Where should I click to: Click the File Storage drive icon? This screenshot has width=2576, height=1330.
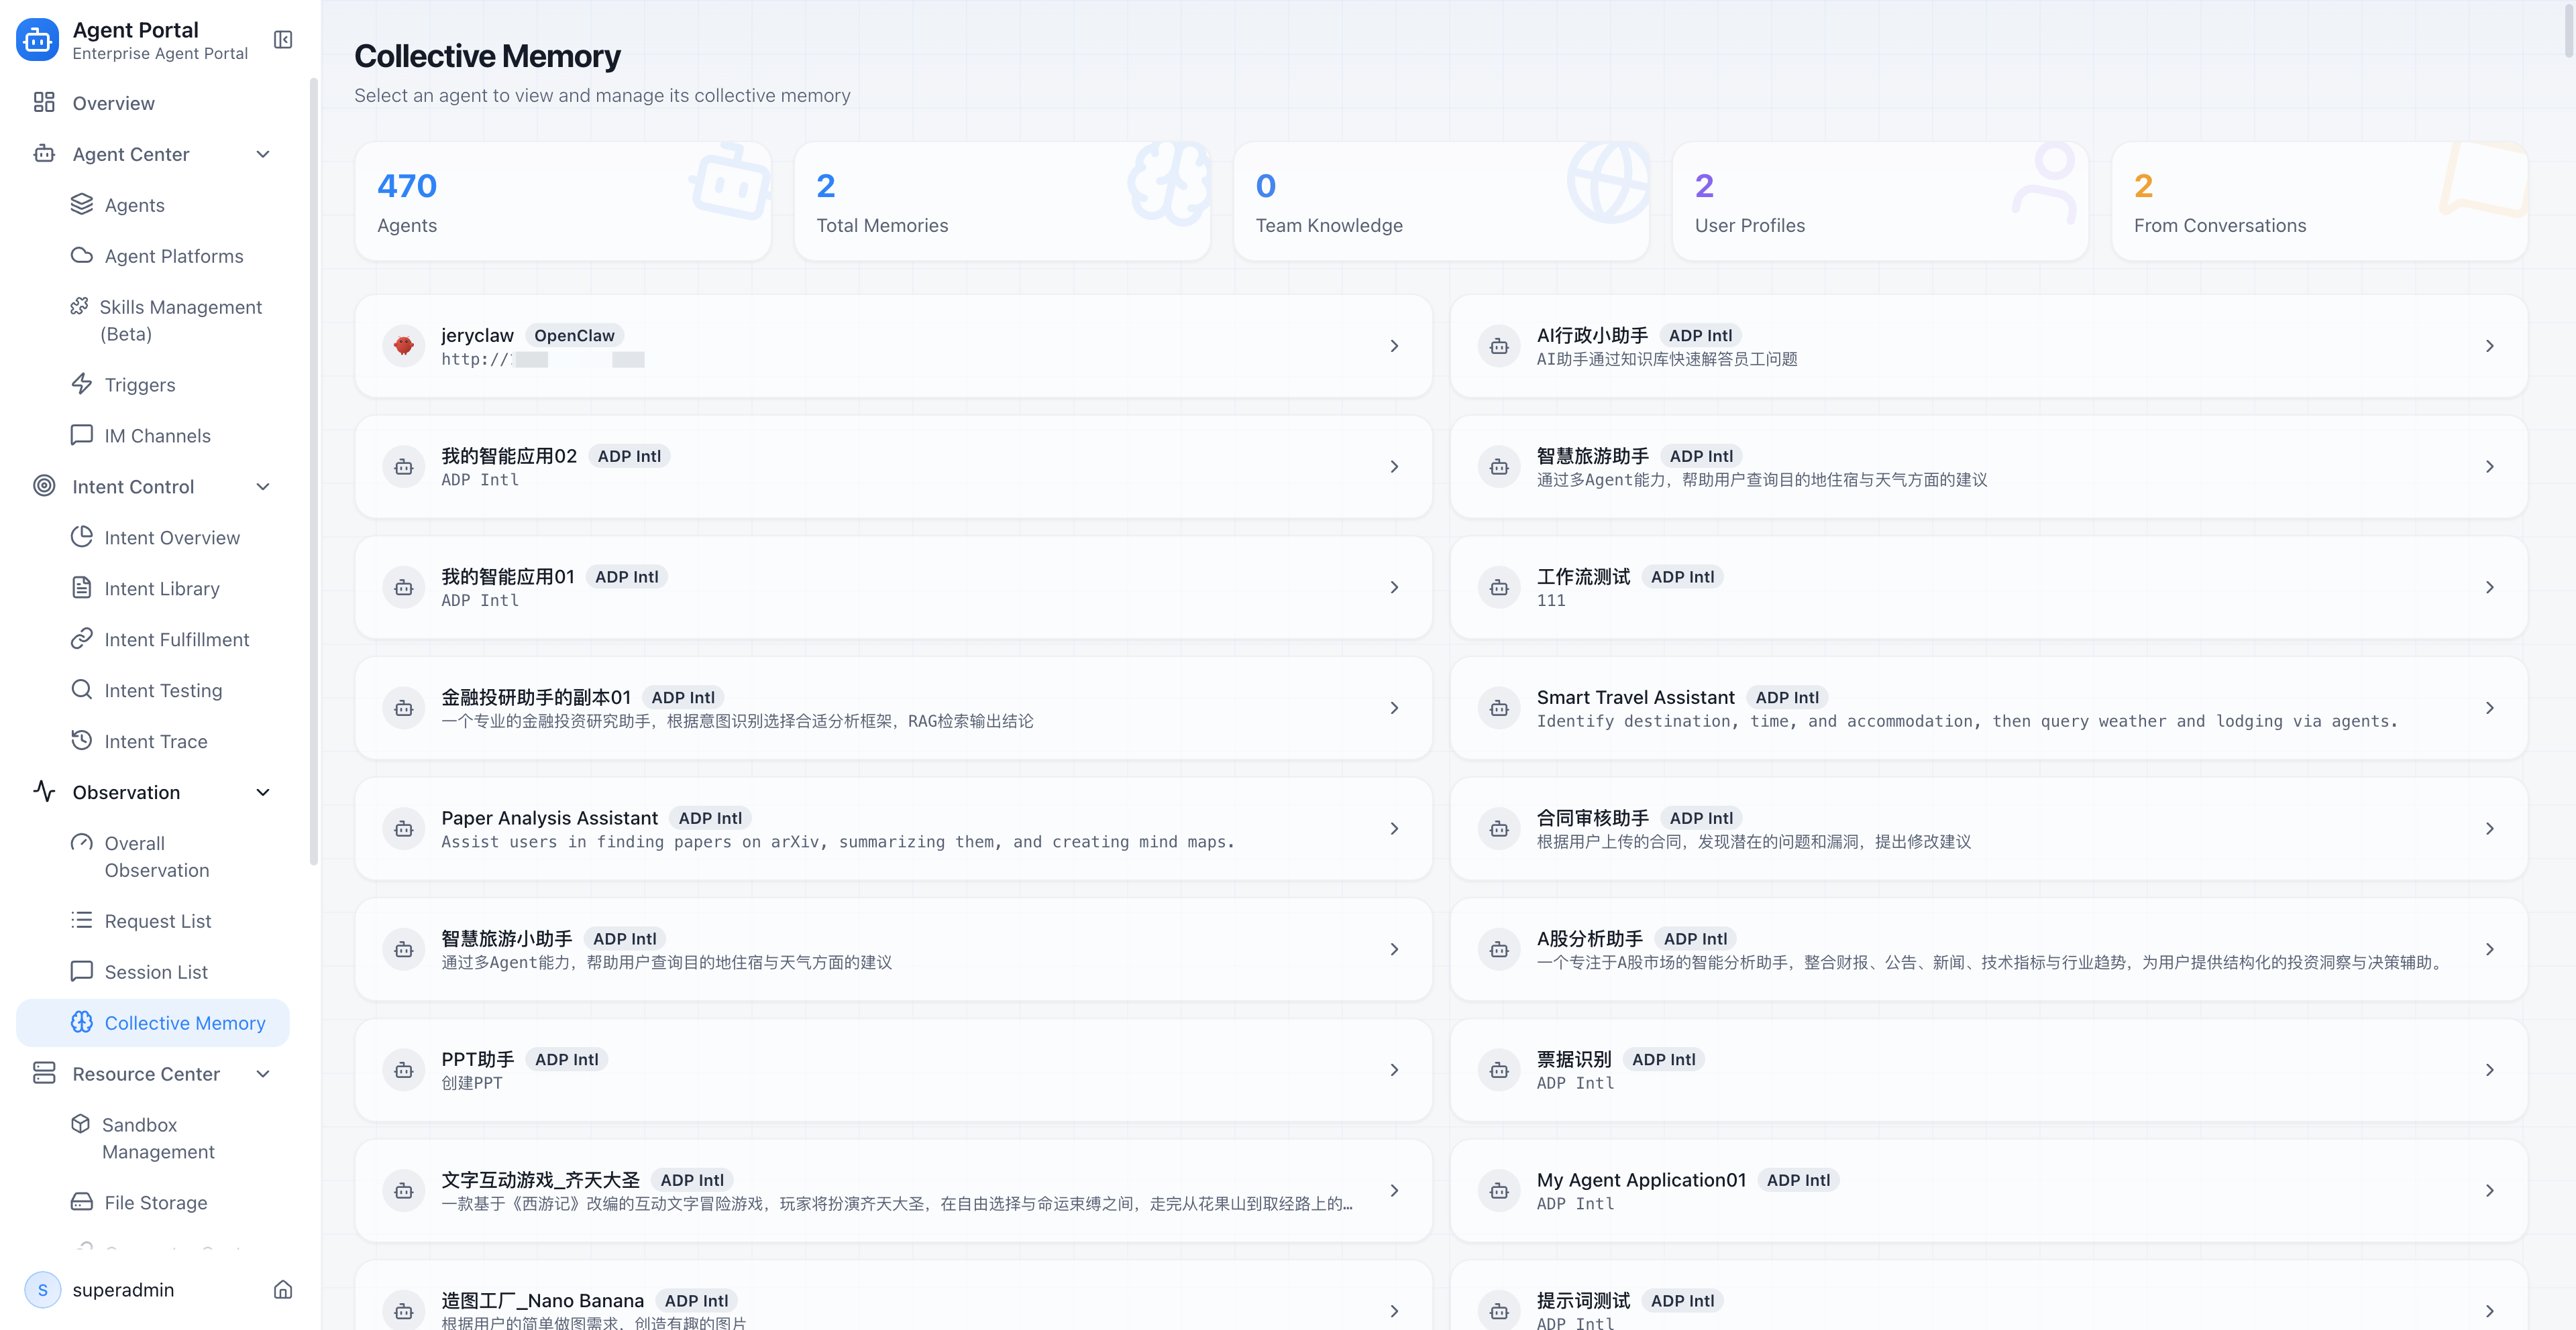[x=82, y=1202]
